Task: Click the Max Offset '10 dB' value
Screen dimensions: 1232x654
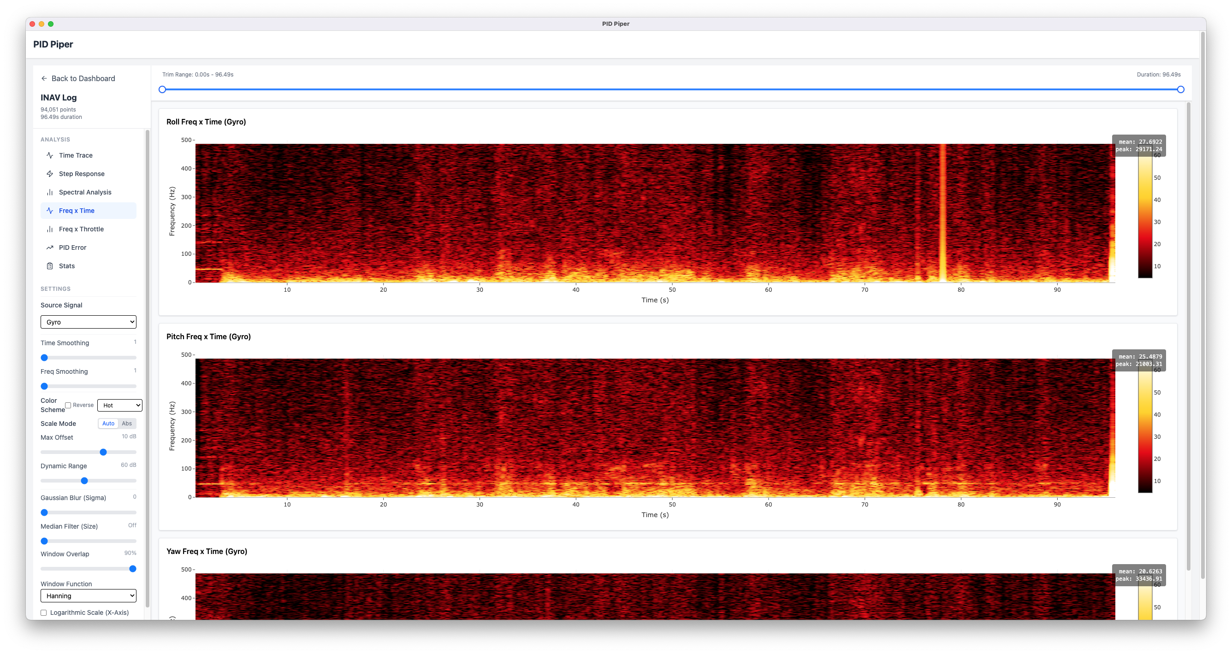Action: [129, 436]
